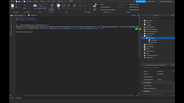Collapse the Attributes properties section
The image size is (184, 103).
(142, 91)
